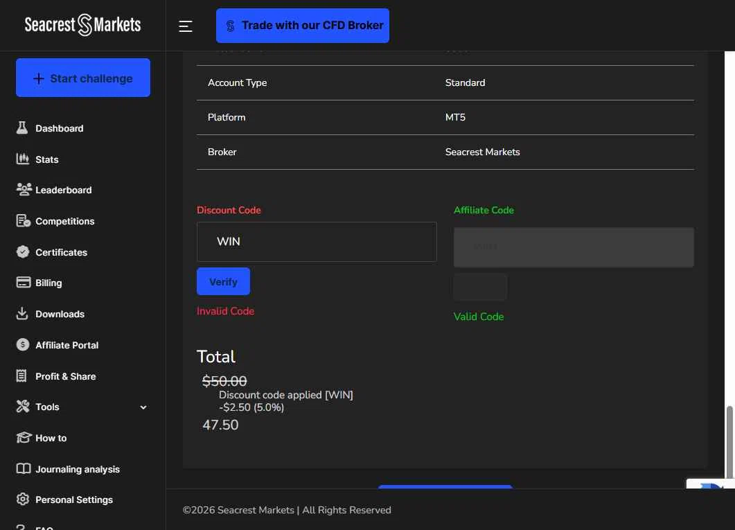Click the Standard account type value
Viewport: 735px width, 530px height.
(x=465, y=82)
